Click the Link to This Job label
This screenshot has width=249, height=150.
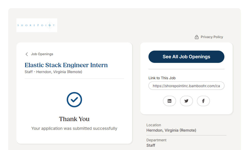point(162,78)
